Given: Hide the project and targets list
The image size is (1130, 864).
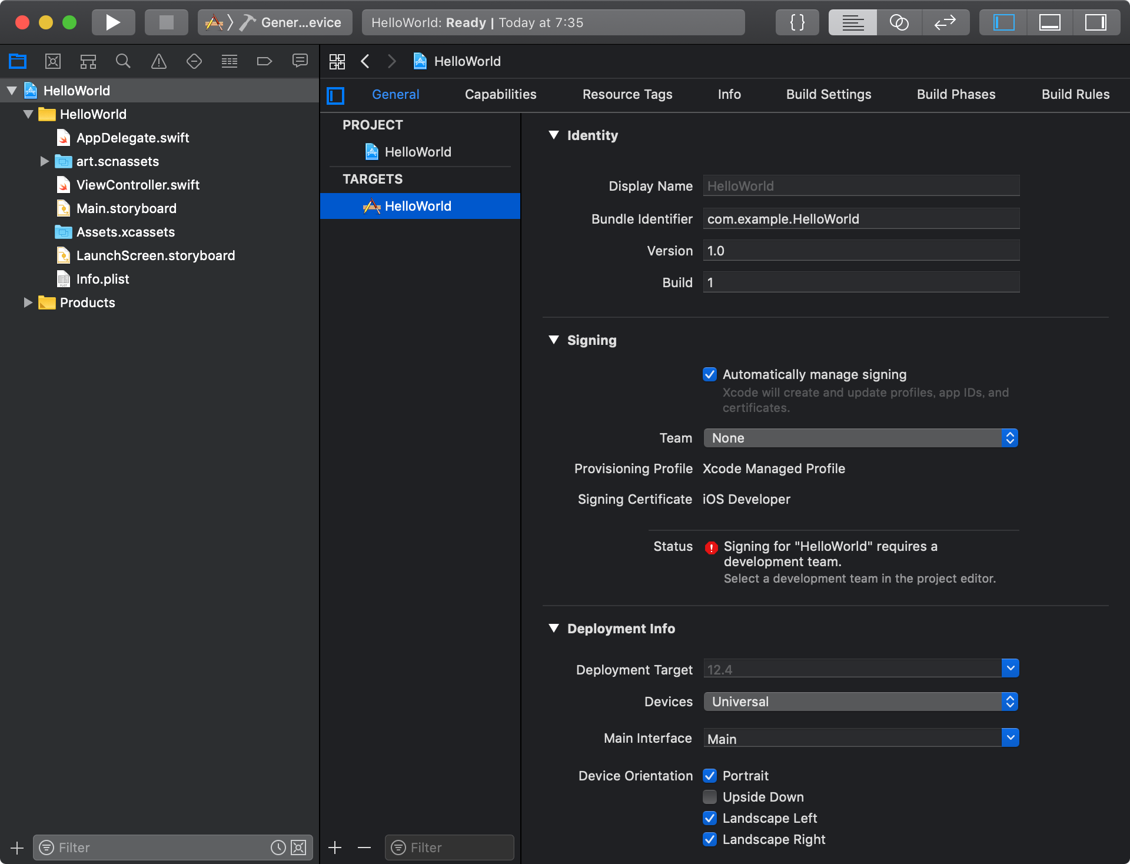Looking at the screenshot, I should point(335,95).
